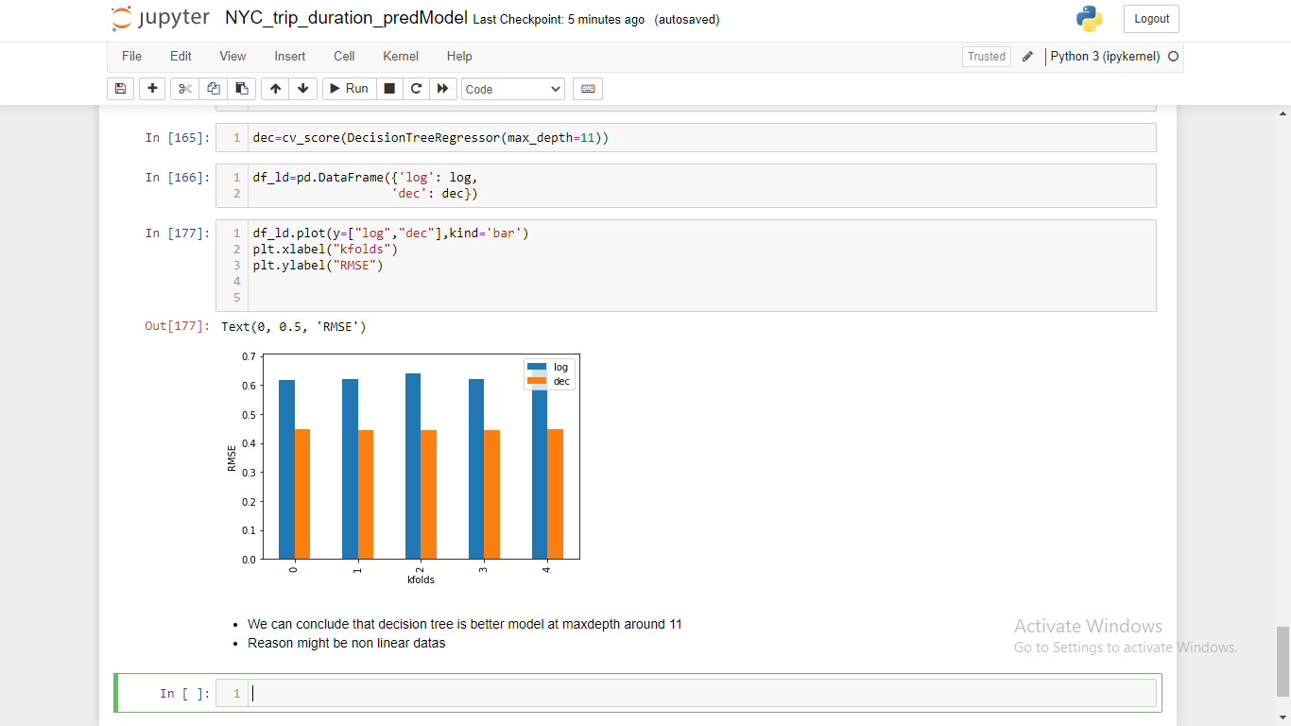Click the Logout button
The width and height of the screenshot is (1291, 726).
1150,18
